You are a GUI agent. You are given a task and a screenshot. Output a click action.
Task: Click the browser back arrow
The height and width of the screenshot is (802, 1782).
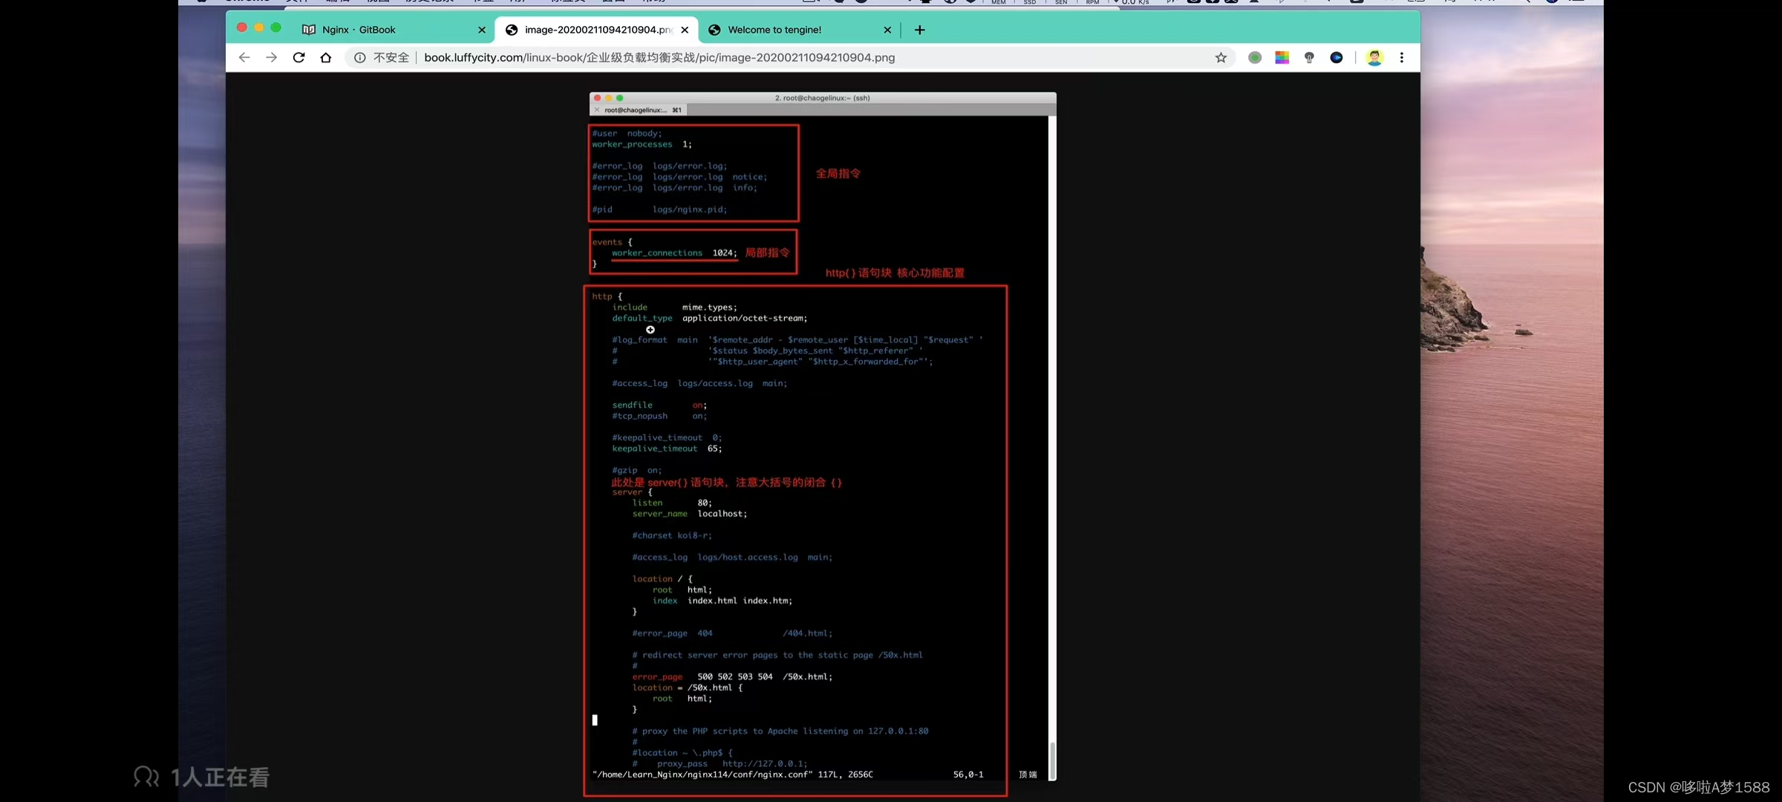tap(244, 57)
